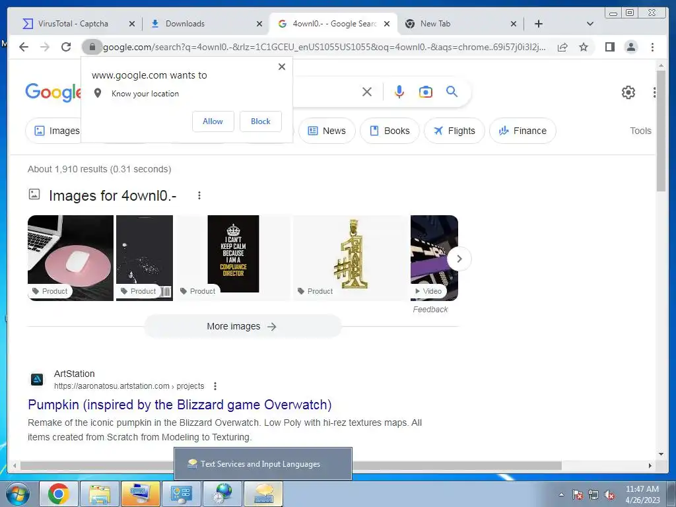Viewport: 676px width, 507px height.
Task: Switch to the Downloads tab
Action: [185, 24]
